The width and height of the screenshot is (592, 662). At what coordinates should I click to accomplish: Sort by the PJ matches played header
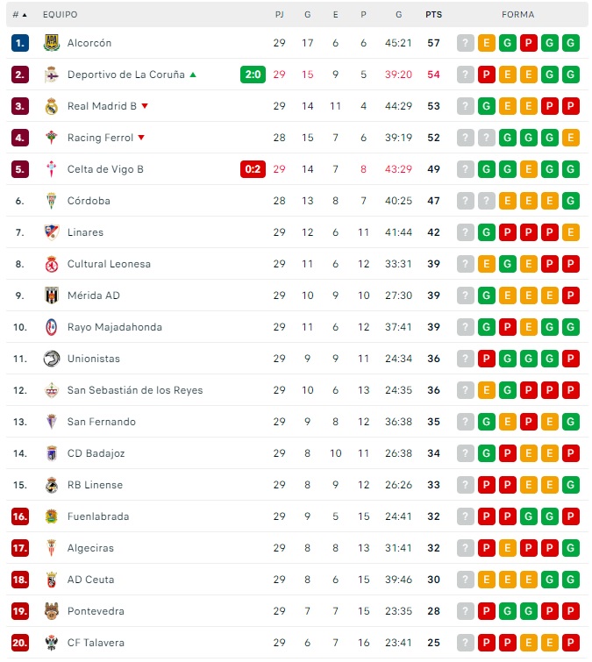click(x=279, y=15)
